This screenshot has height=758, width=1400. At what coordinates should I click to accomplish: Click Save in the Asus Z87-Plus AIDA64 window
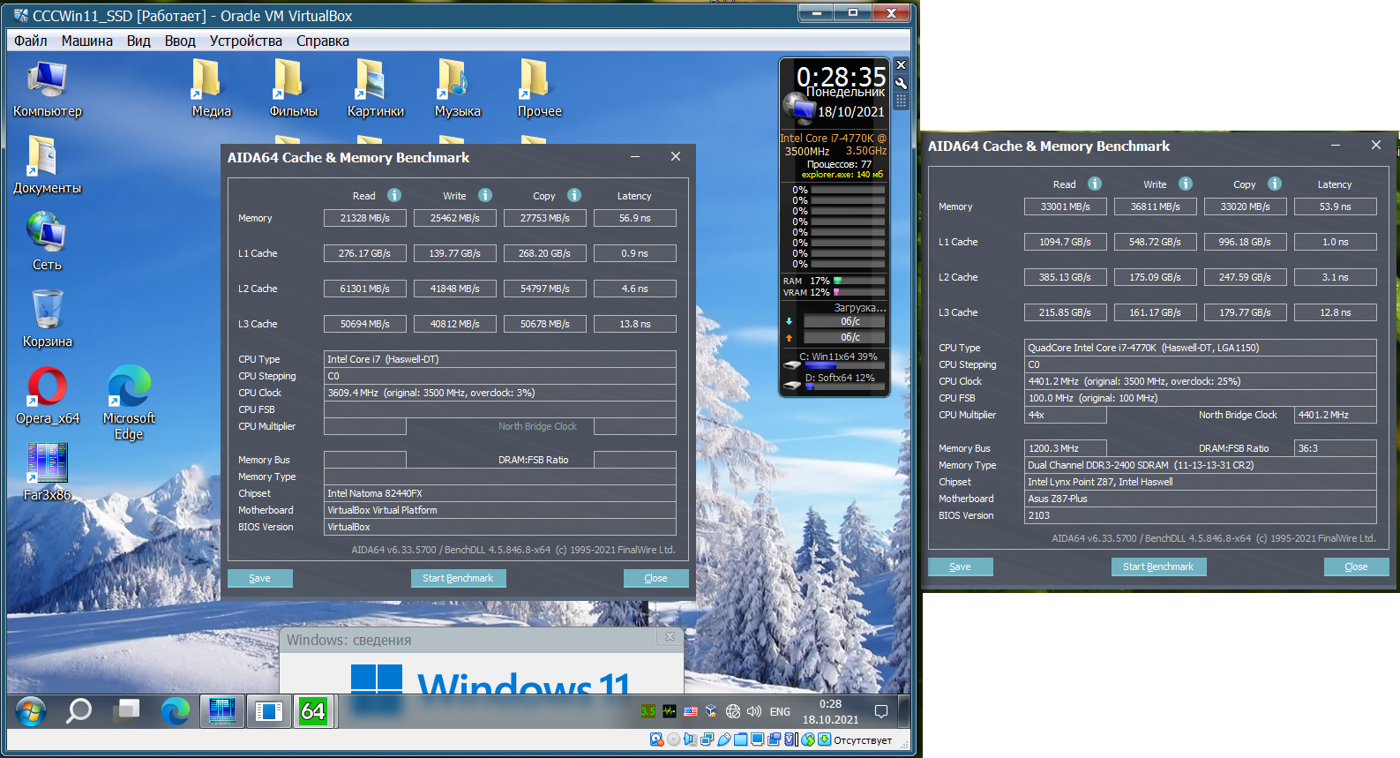click(960, 567)
